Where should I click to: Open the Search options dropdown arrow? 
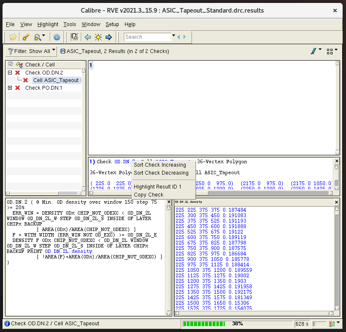pyautogui.click(x=173, y=35)
